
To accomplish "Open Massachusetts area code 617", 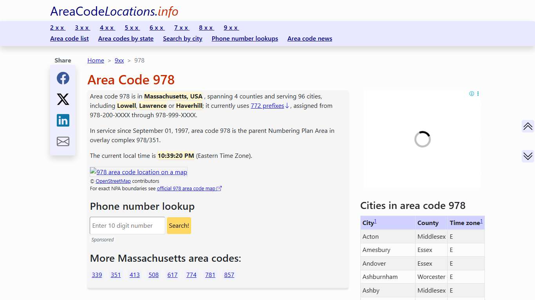I will 172,275.
